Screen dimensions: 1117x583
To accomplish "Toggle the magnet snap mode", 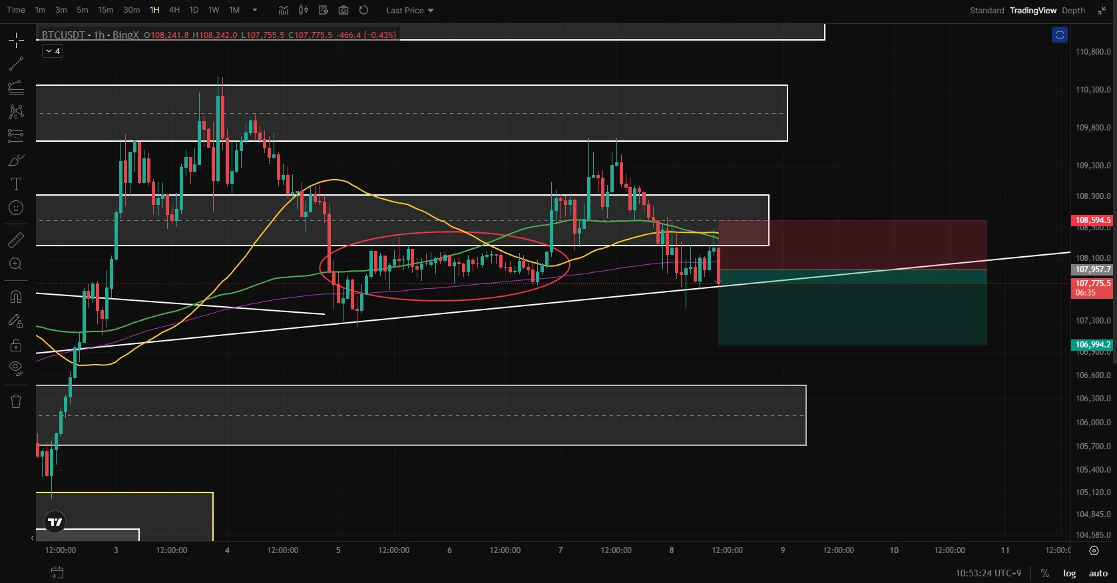I will tap(16, 297).
